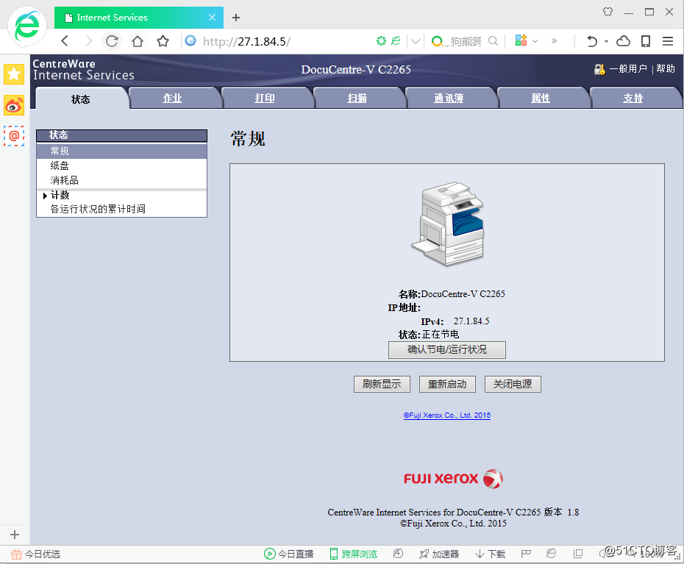Switch to the 打印 tab
Viewport: 684px width, 564px height.
(265, 98)
